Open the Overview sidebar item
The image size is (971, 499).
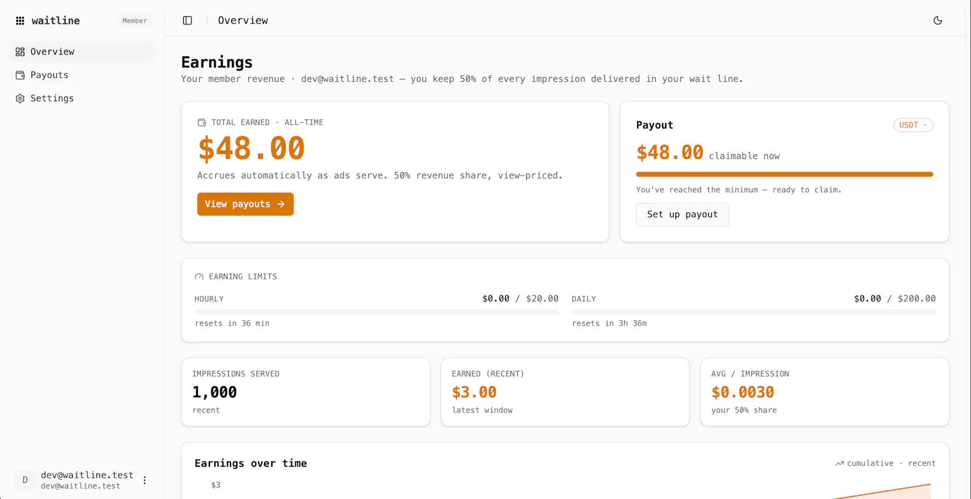coord(83,52)
